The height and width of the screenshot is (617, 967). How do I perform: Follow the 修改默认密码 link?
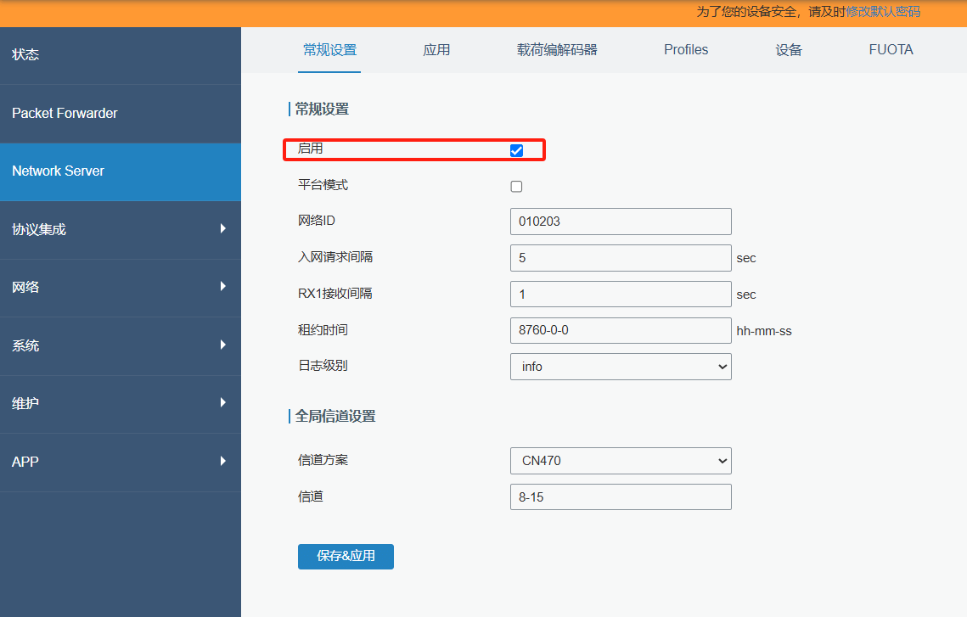coord(882,12)
